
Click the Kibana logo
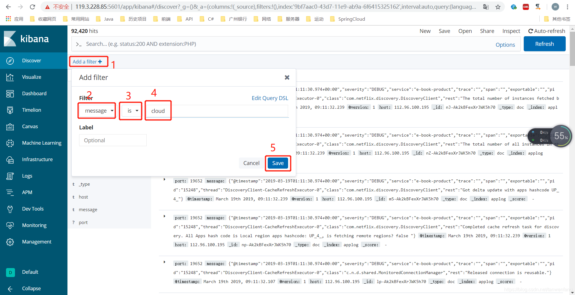26,39
